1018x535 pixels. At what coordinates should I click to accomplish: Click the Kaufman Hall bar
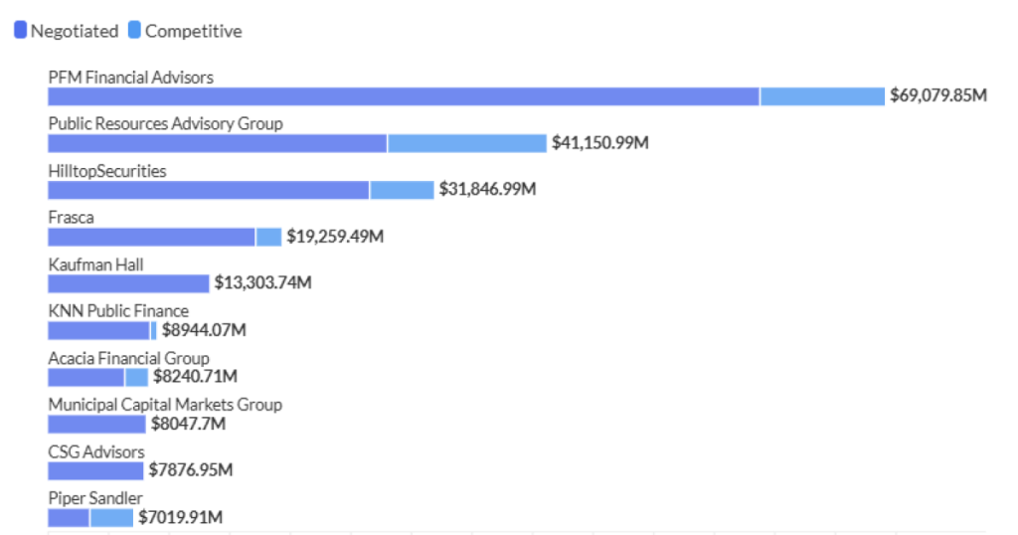(x=128, y=283)
